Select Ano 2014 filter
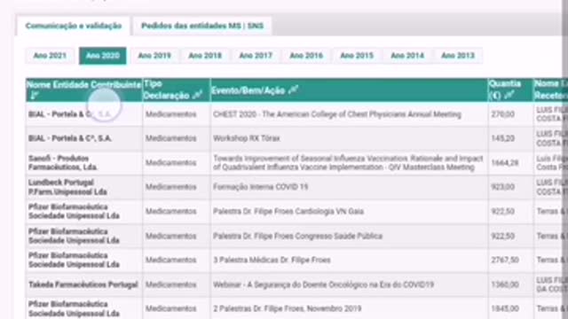Image resolution: width=568 pixels, height=319 pixels. point(407,56)
